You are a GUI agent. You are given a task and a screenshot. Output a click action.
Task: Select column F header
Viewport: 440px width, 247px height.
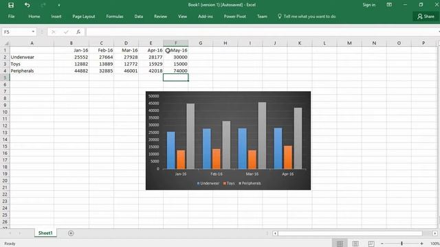[176, 43]
